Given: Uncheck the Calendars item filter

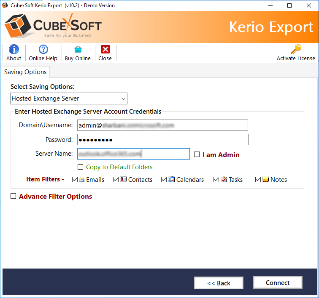Looking at the screenshot, I should tap(164, 179).
